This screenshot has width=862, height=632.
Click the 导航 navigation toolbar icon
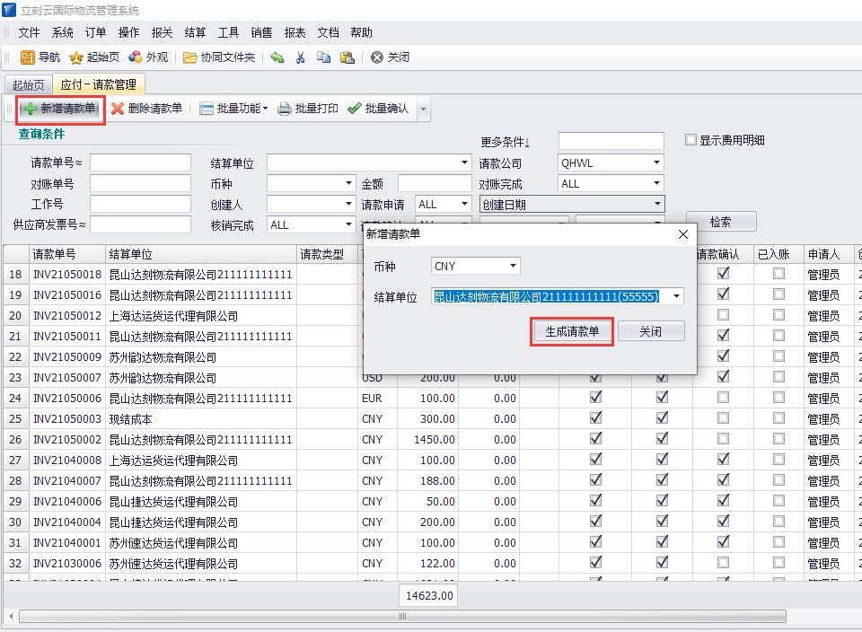tap(40, 57)
